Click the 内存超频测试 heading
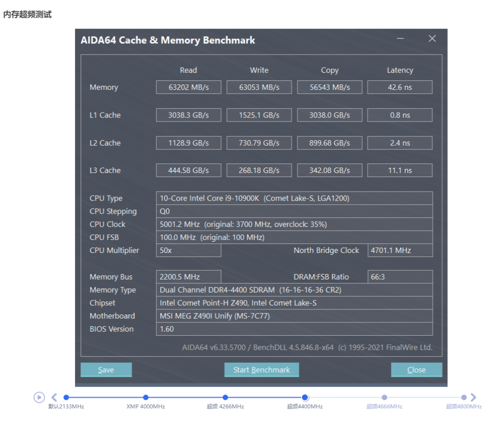The image size is (488, 421). (28, 14)
